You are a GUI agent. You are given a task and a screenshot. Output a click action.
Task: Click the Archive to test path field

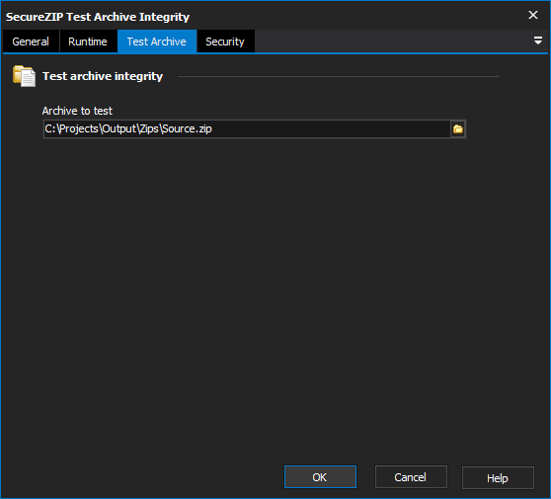pos(246,129)
